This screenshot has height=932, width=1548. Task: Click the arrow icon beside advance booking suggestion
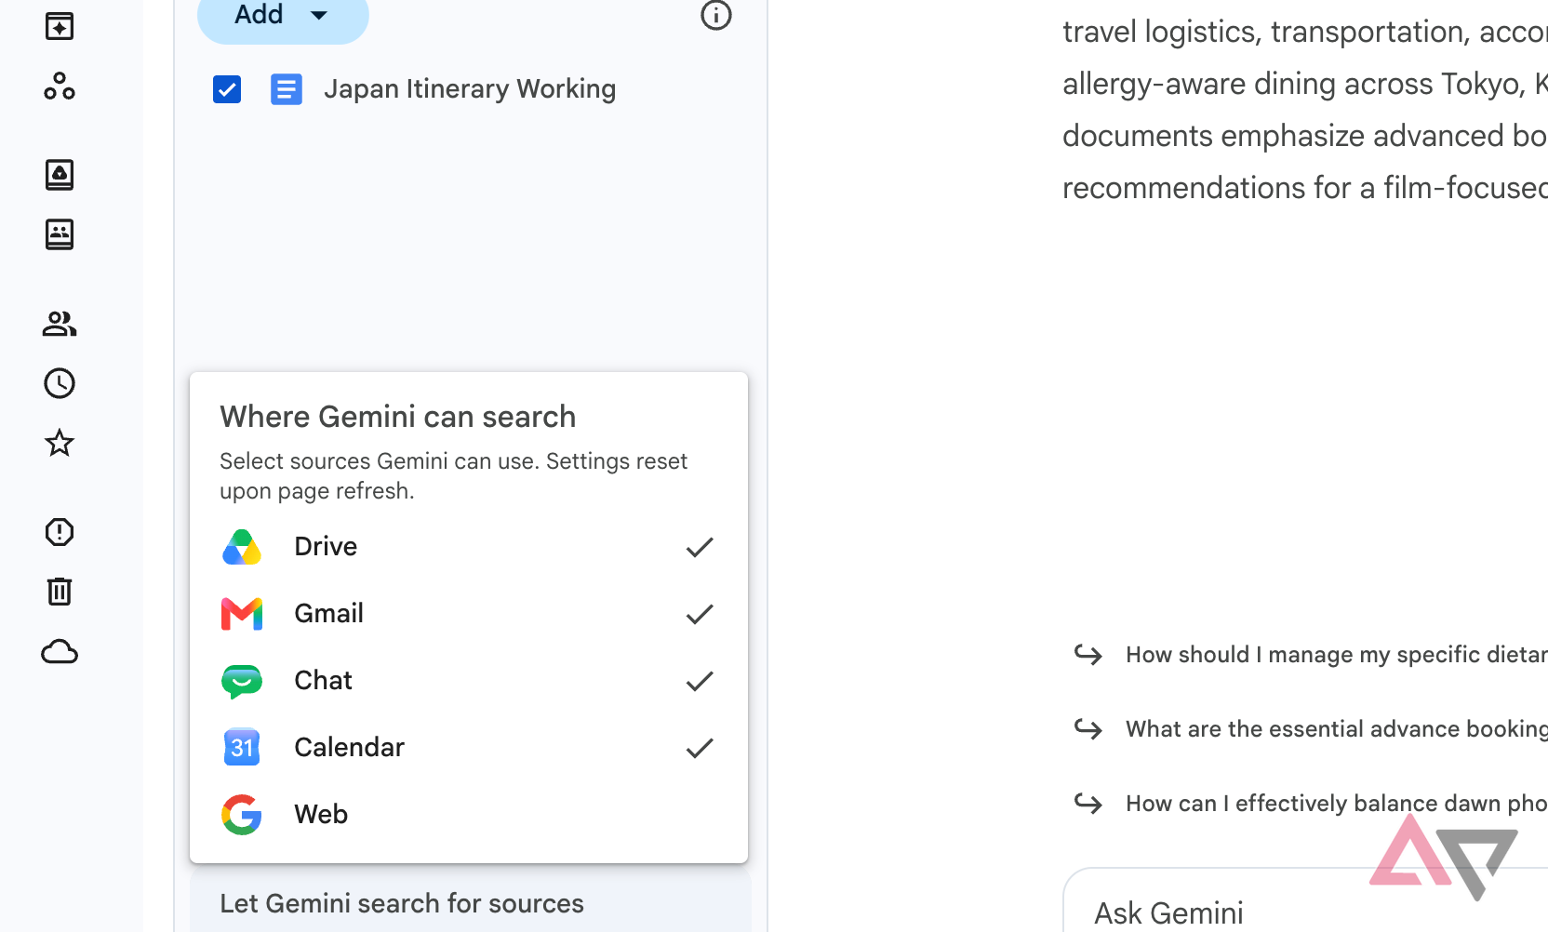1088,729
